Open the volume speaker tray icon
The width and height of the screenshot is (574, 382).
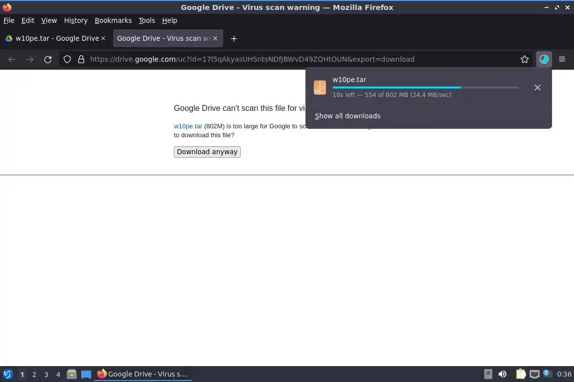coord(503,374)
